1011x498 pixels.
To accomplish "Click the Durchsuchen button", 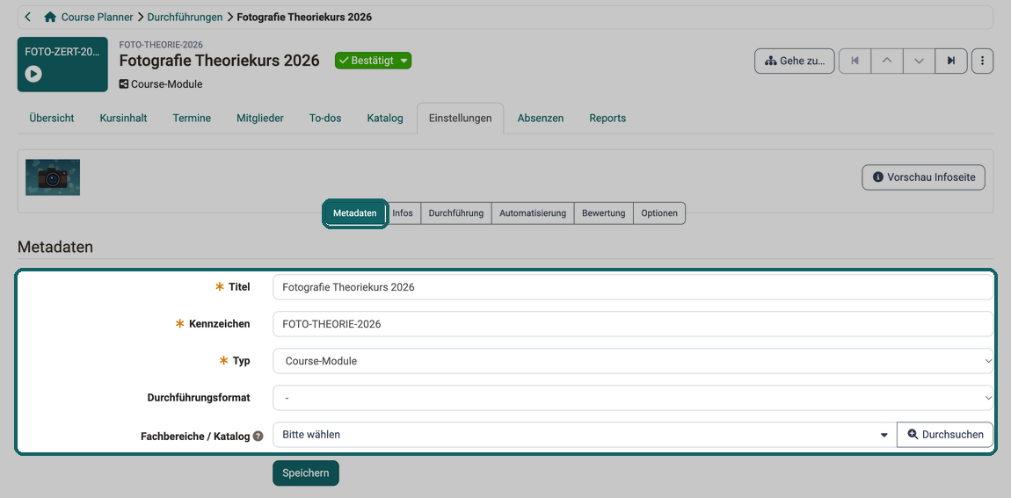I will pos(945,435).
